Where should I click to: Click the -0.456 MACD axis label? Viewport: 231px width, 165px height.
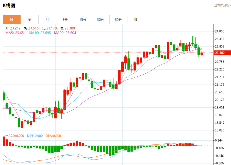coord(219,156)
